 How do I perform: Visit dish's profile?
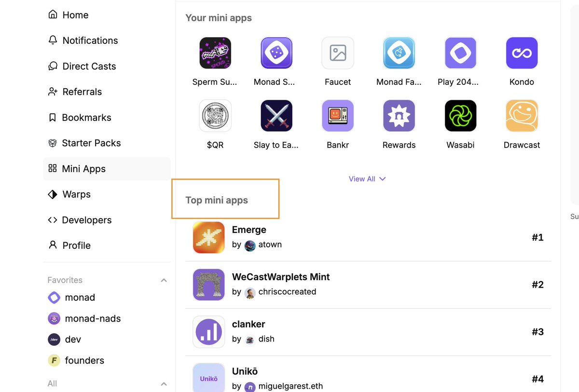click(266, 339)
